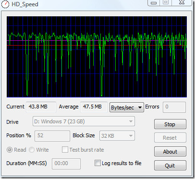Click the green speed graph area
Image resolution: width=195 pixels, height=179 pixels.
click(x=97, y=57)
